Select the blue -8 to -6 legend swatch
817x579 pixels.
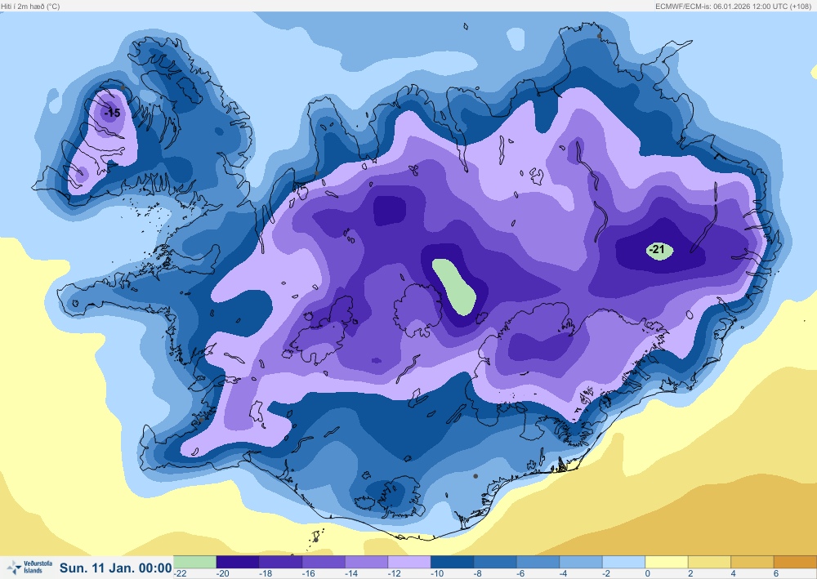click(x=495, y=562)
